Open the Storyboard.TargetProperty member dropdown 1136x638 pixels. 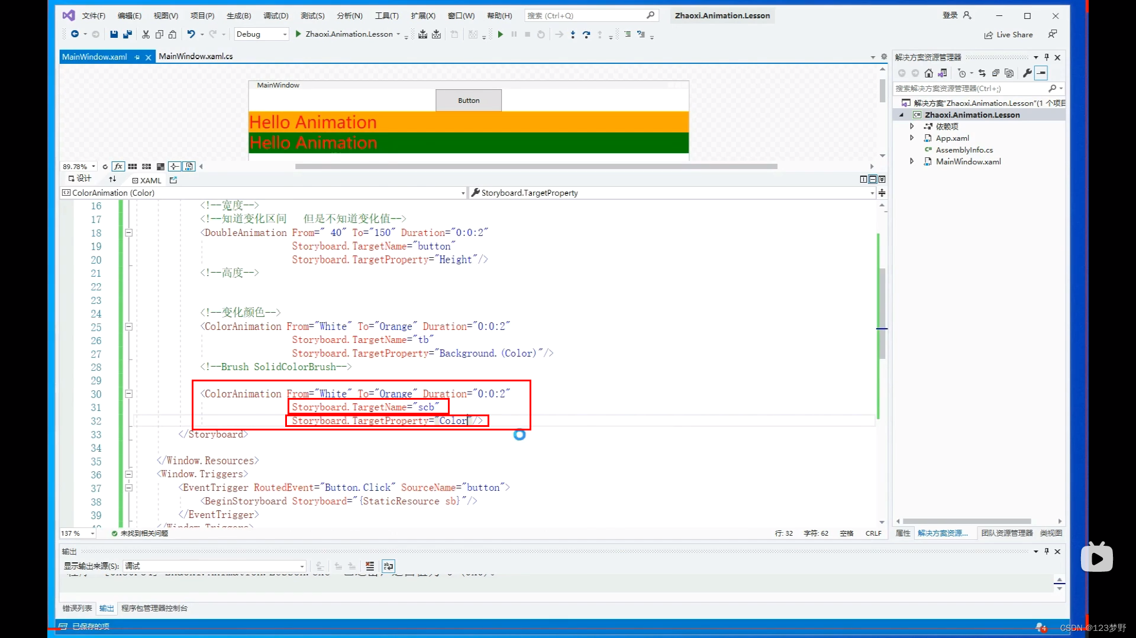click(673, 193)
